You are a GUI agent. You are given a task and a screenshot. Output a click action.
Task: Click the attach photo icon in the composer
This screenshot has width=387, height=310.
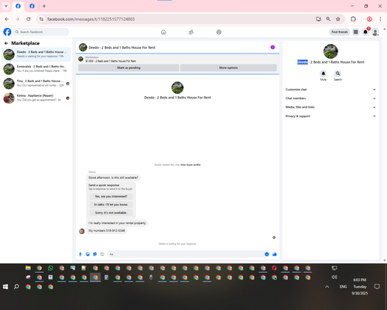[87, 254]
